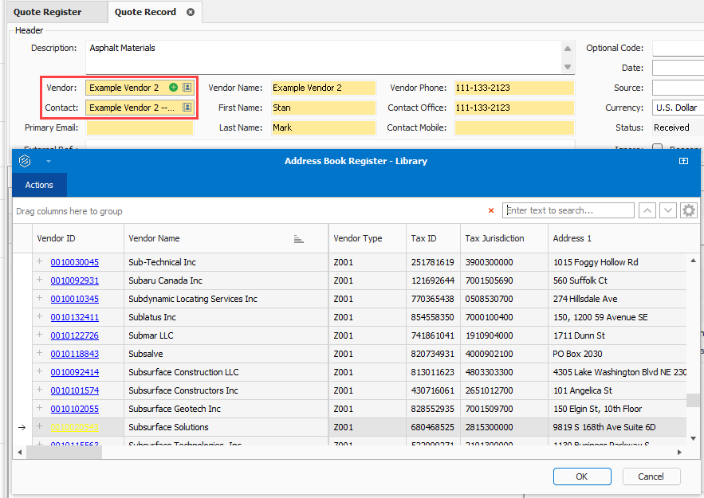This screenshot has width=704, height=498.
Task: Click the Enter text to search field
Action: [568, 210]
